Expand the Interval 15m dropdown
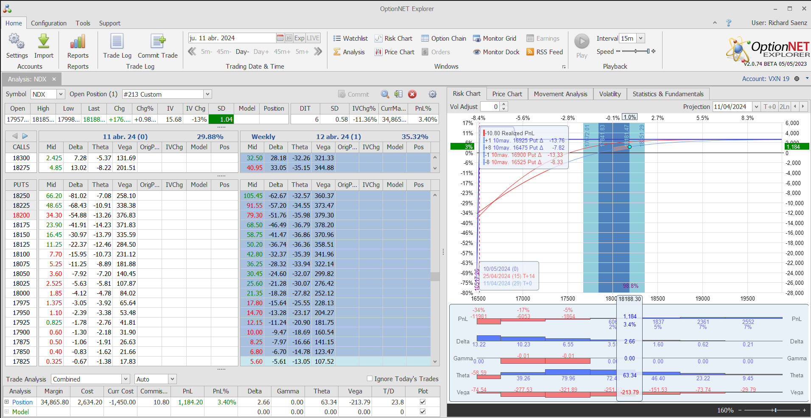811x418 pixels. (x=640, y=38)
